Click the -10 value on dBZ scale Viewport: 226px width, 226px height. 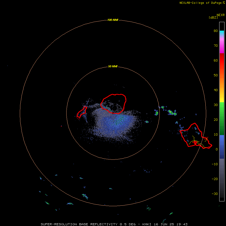click(215, 164)
